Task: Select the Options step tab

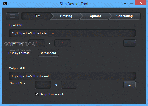Action: tap(95, 16)
